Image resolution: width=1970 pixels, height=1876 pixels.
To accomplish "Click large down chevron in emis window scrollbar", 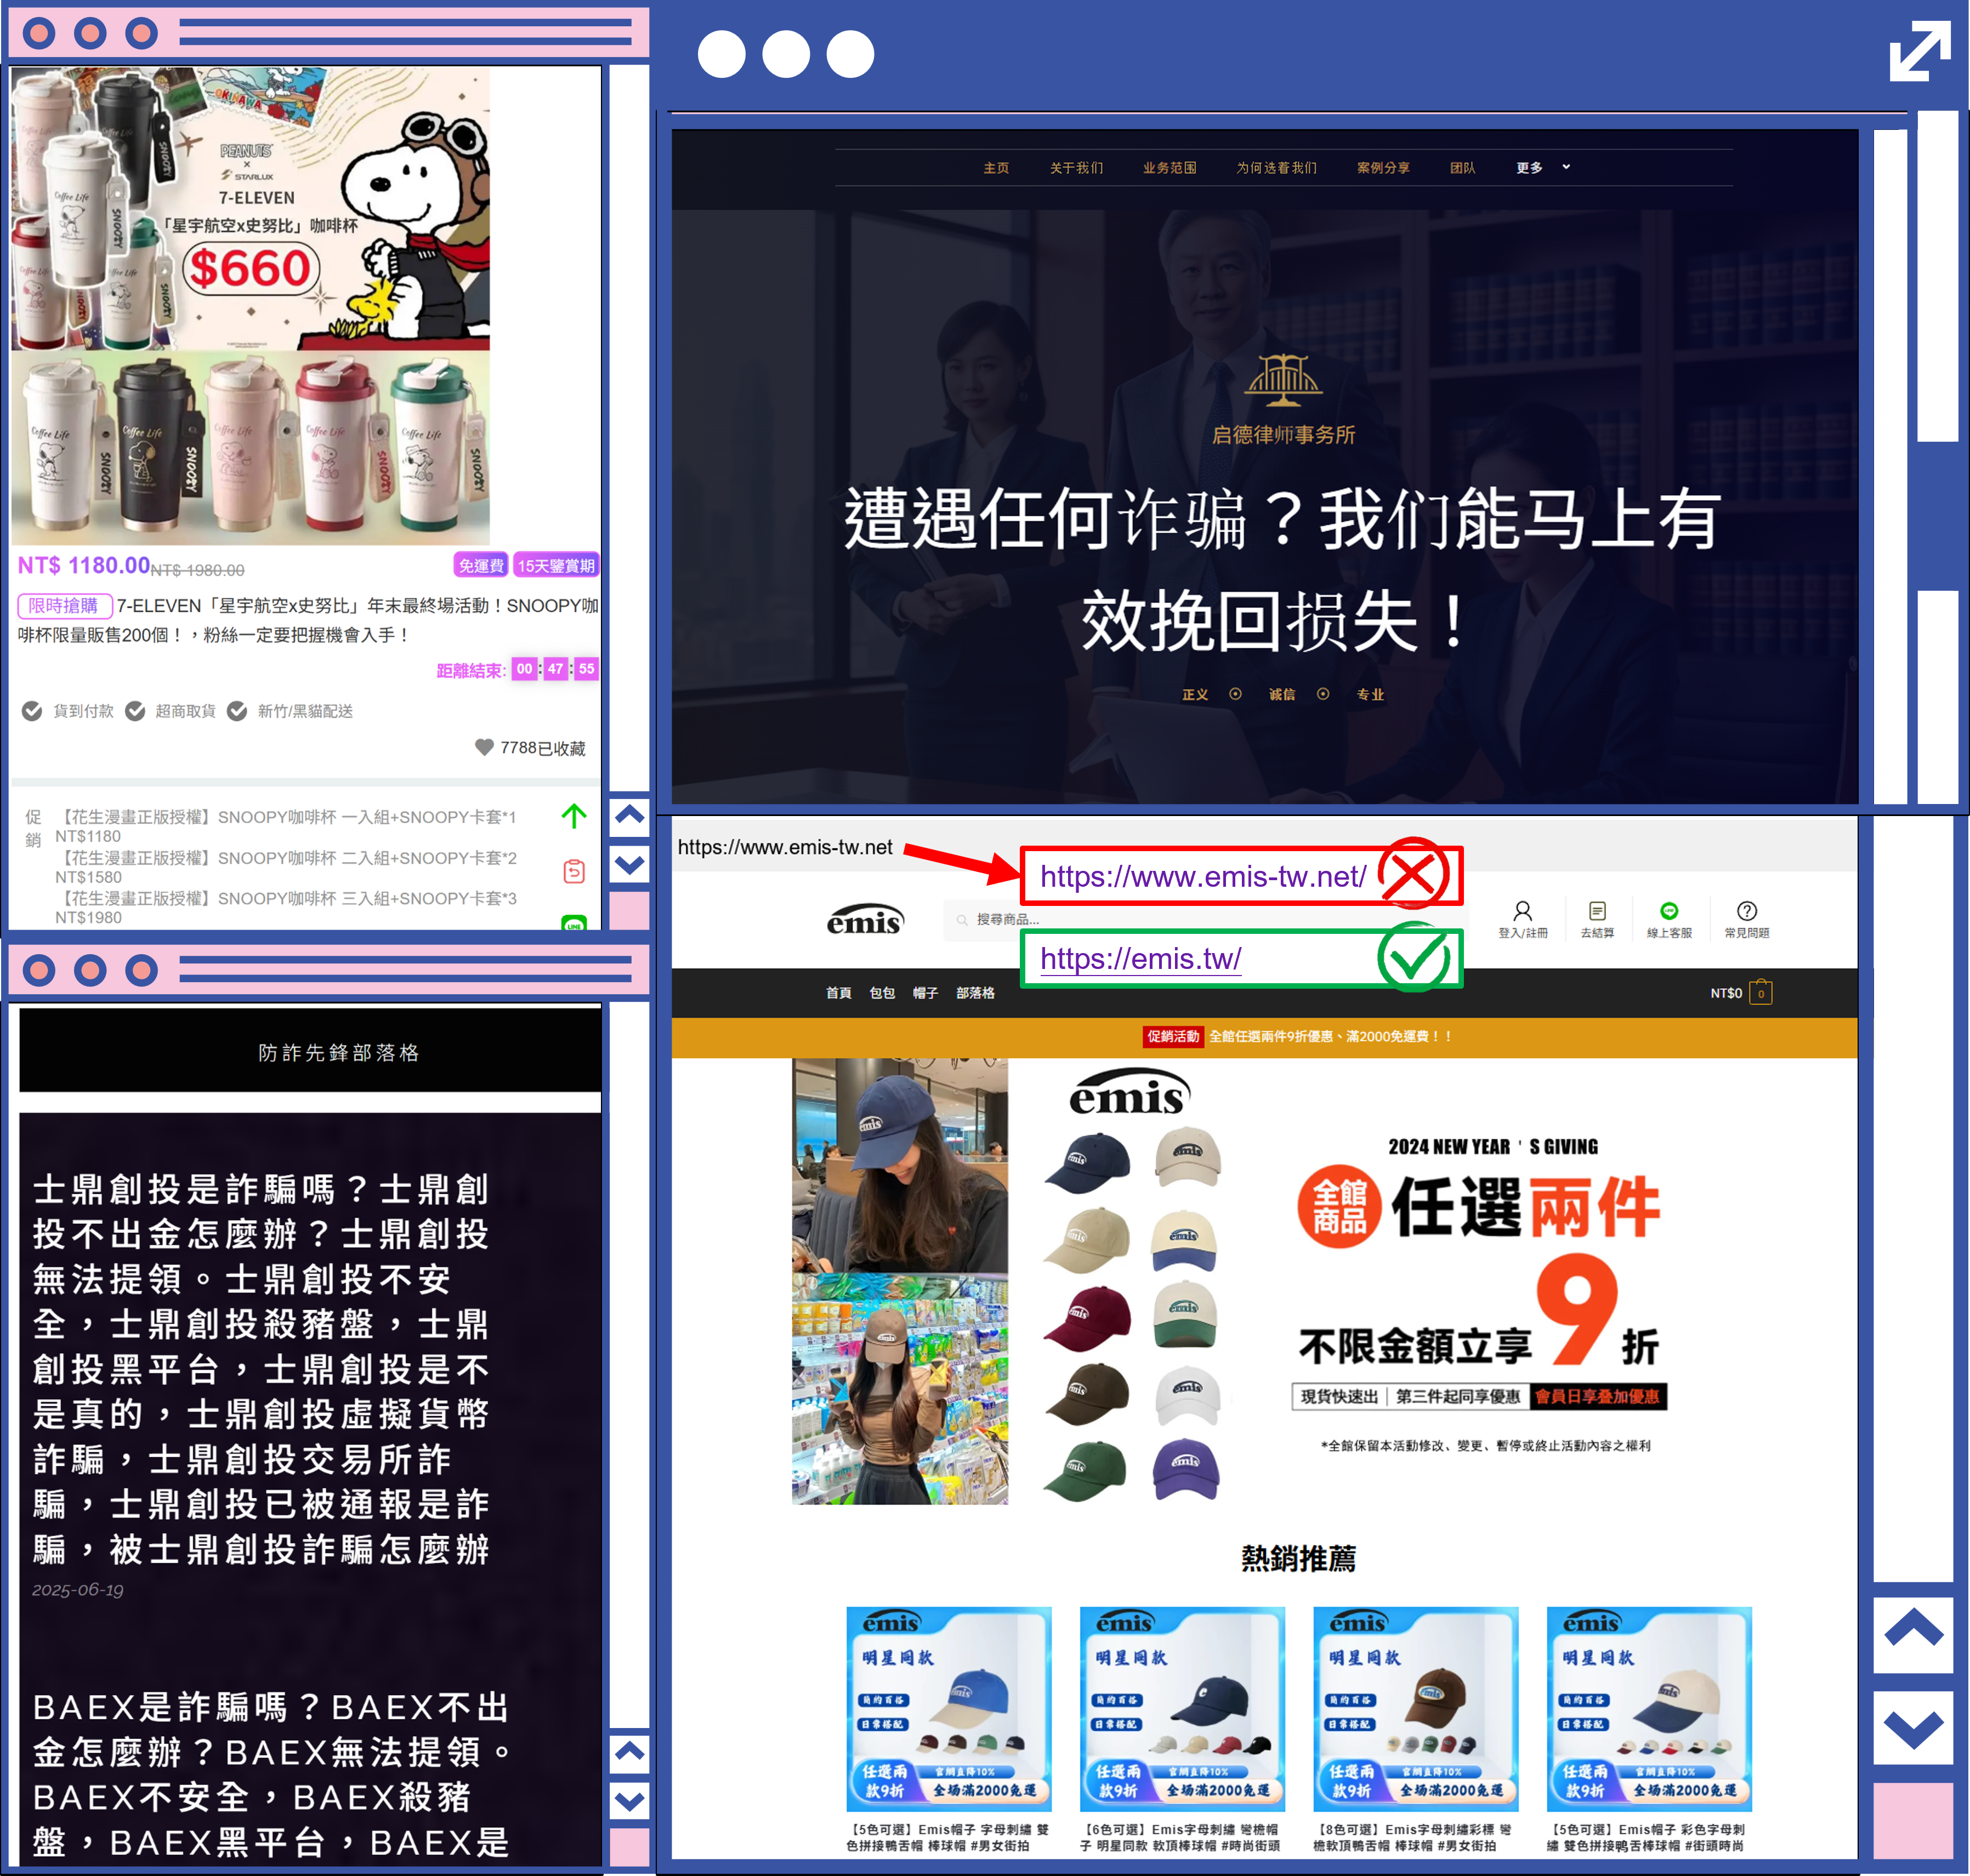I will click(1913, 1728).
